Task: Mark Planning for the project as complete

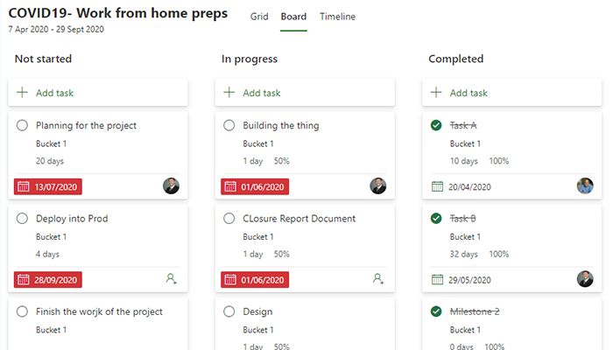Action: (x=23, y=125)
